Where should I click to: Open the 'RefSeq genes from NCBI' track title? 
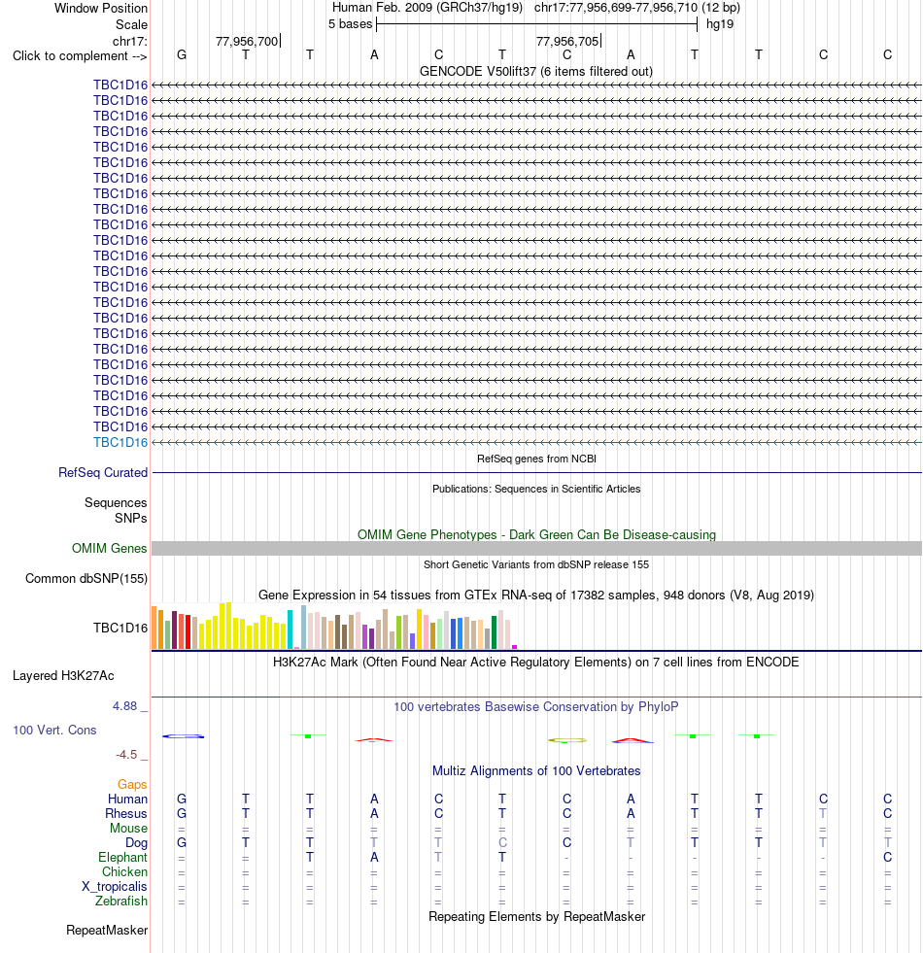click(536, 459)
